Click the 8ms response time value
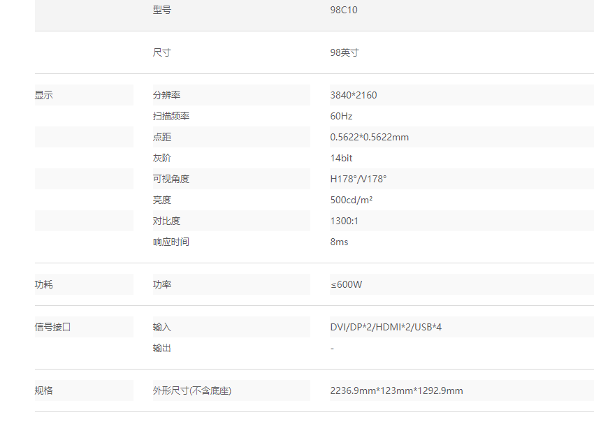 340,242
